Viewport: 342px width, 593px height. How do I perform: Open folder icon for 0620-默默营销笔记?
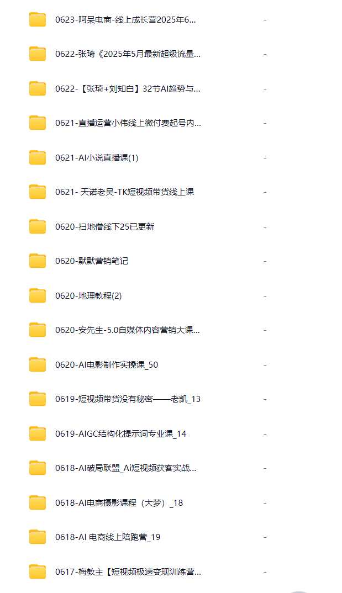(x=38, y=261)
